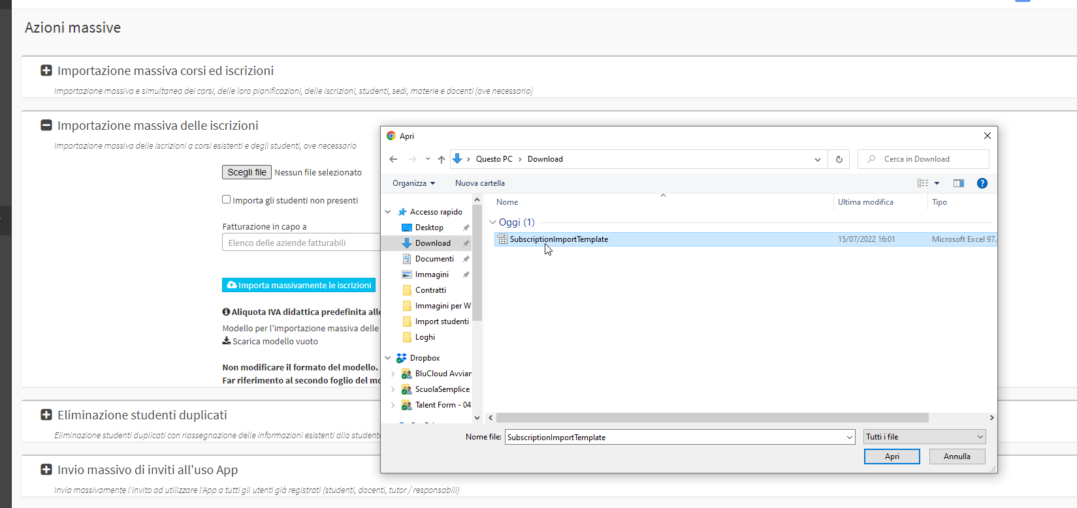Collapse Importazione massiva delle iscrizioni section
The image size is (1077, 508).
[46, 125]
